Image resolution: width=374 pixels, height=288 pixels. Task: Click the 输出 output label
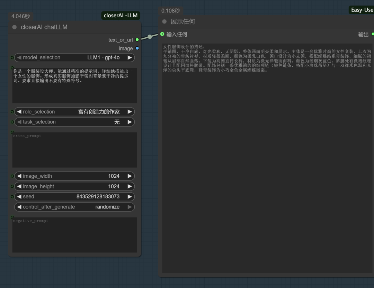pyautogui.click(x=363, y=34)
